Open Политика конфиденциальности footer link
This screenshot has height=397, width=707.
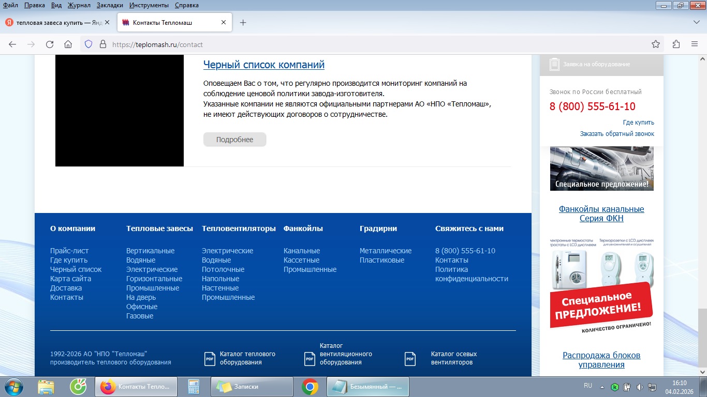472,274
